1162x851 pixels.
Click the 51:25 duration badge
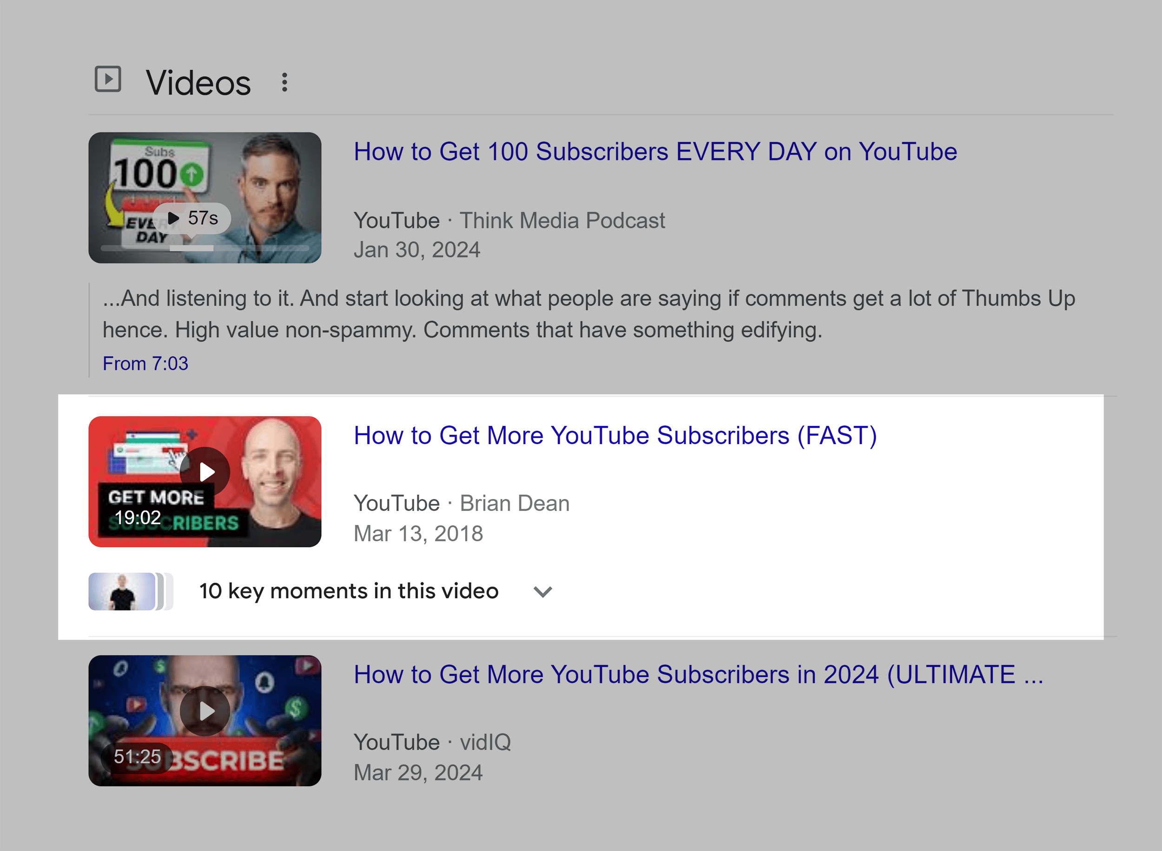pos(138,757)
